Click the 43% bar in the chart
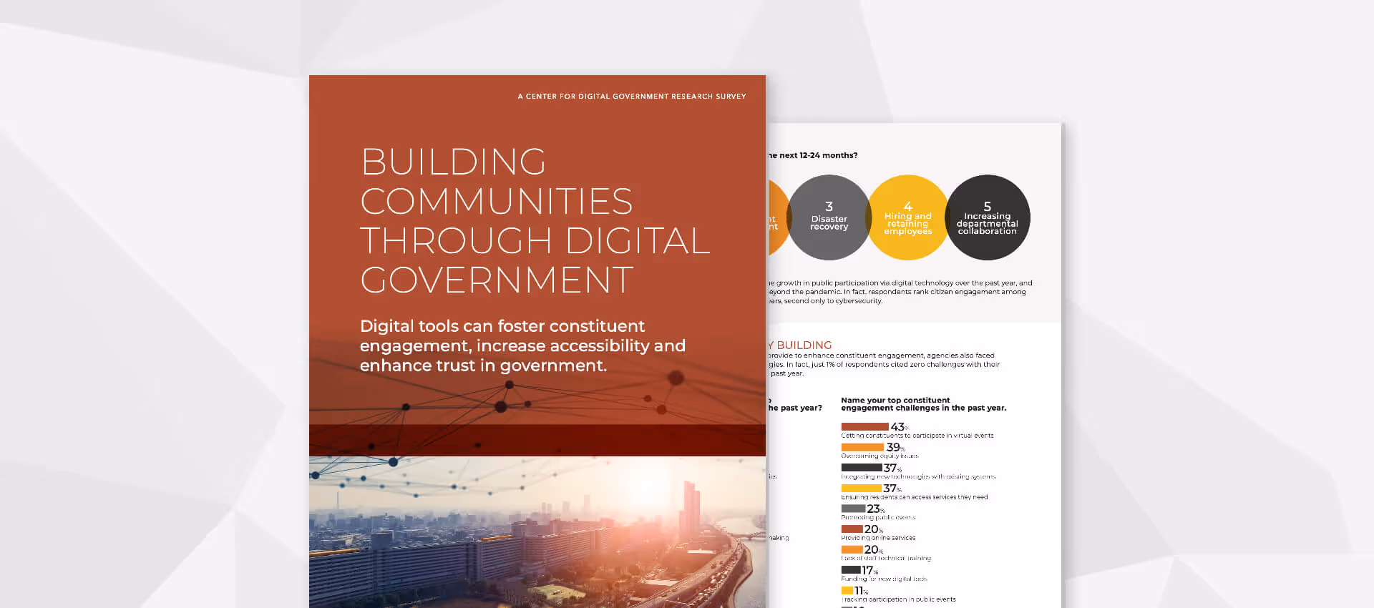Image resolution: width=1374 pixels, height=608 pixels. click(x=864, y=427)
